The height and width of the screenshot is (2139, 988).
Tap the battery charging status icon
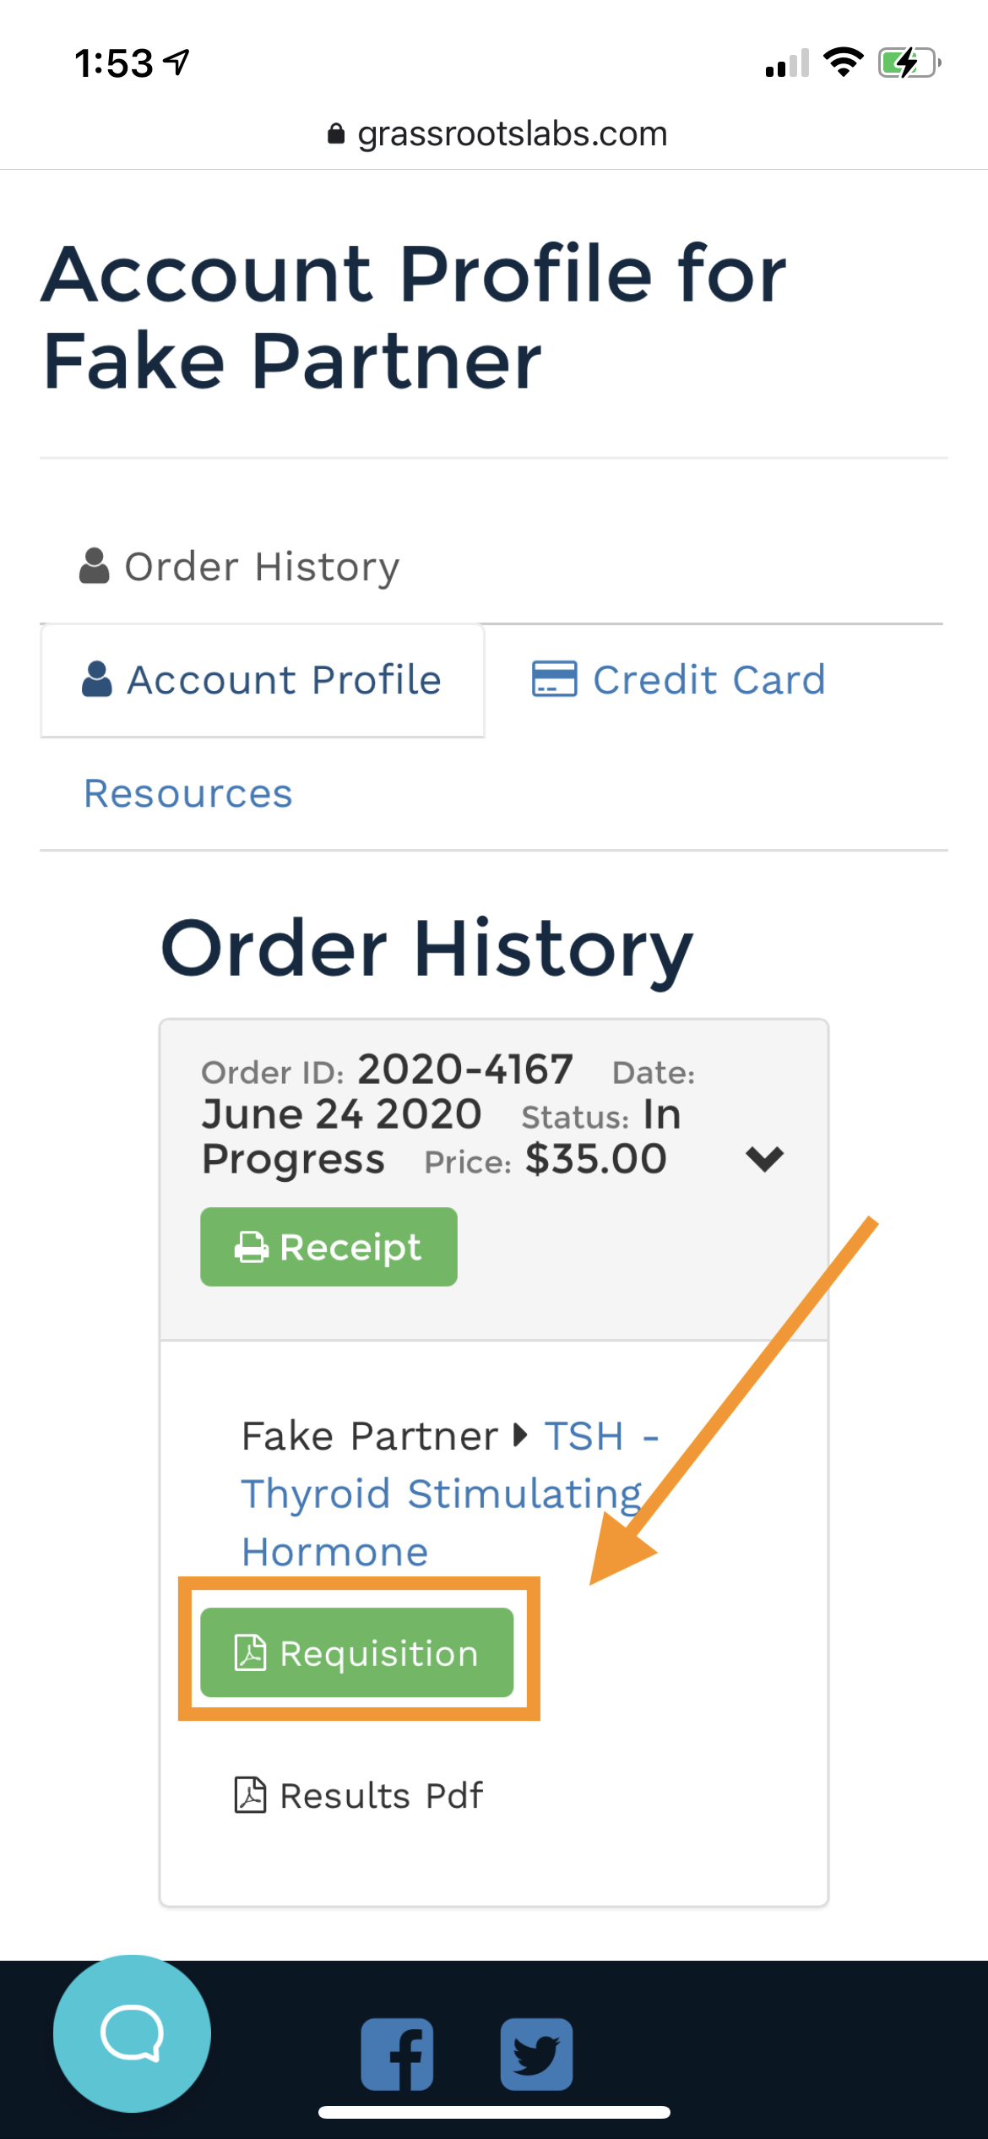(909, 63)
